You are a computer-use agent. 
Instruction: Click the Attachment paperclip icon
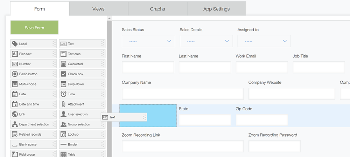[x=63, y=104]
